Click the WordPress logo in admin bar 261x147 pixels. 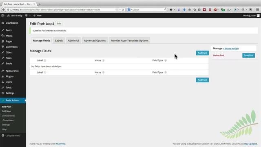coord(3,16)
